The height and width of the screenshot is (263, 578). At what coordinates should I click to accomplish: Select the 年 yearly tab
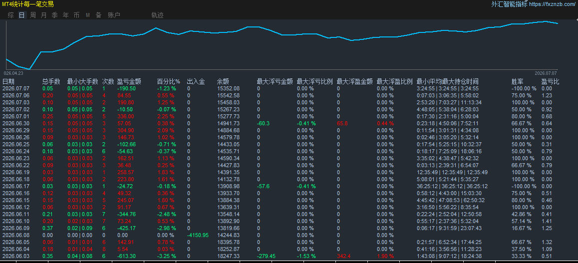pyautogui.click(x=65, y=15)
